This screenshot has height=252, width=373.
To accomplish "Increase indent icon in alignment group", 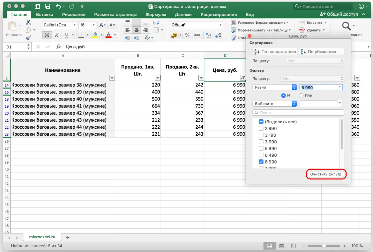I will click(x=137, y=38).
